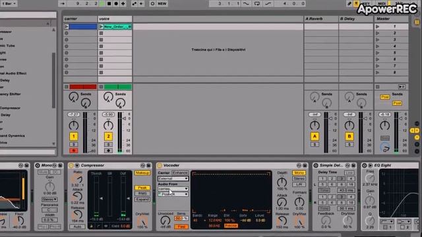Toggle the Mono utility device activator
Image resolution: width=422 pixels, height=237 pixels.
coord(38,165)
